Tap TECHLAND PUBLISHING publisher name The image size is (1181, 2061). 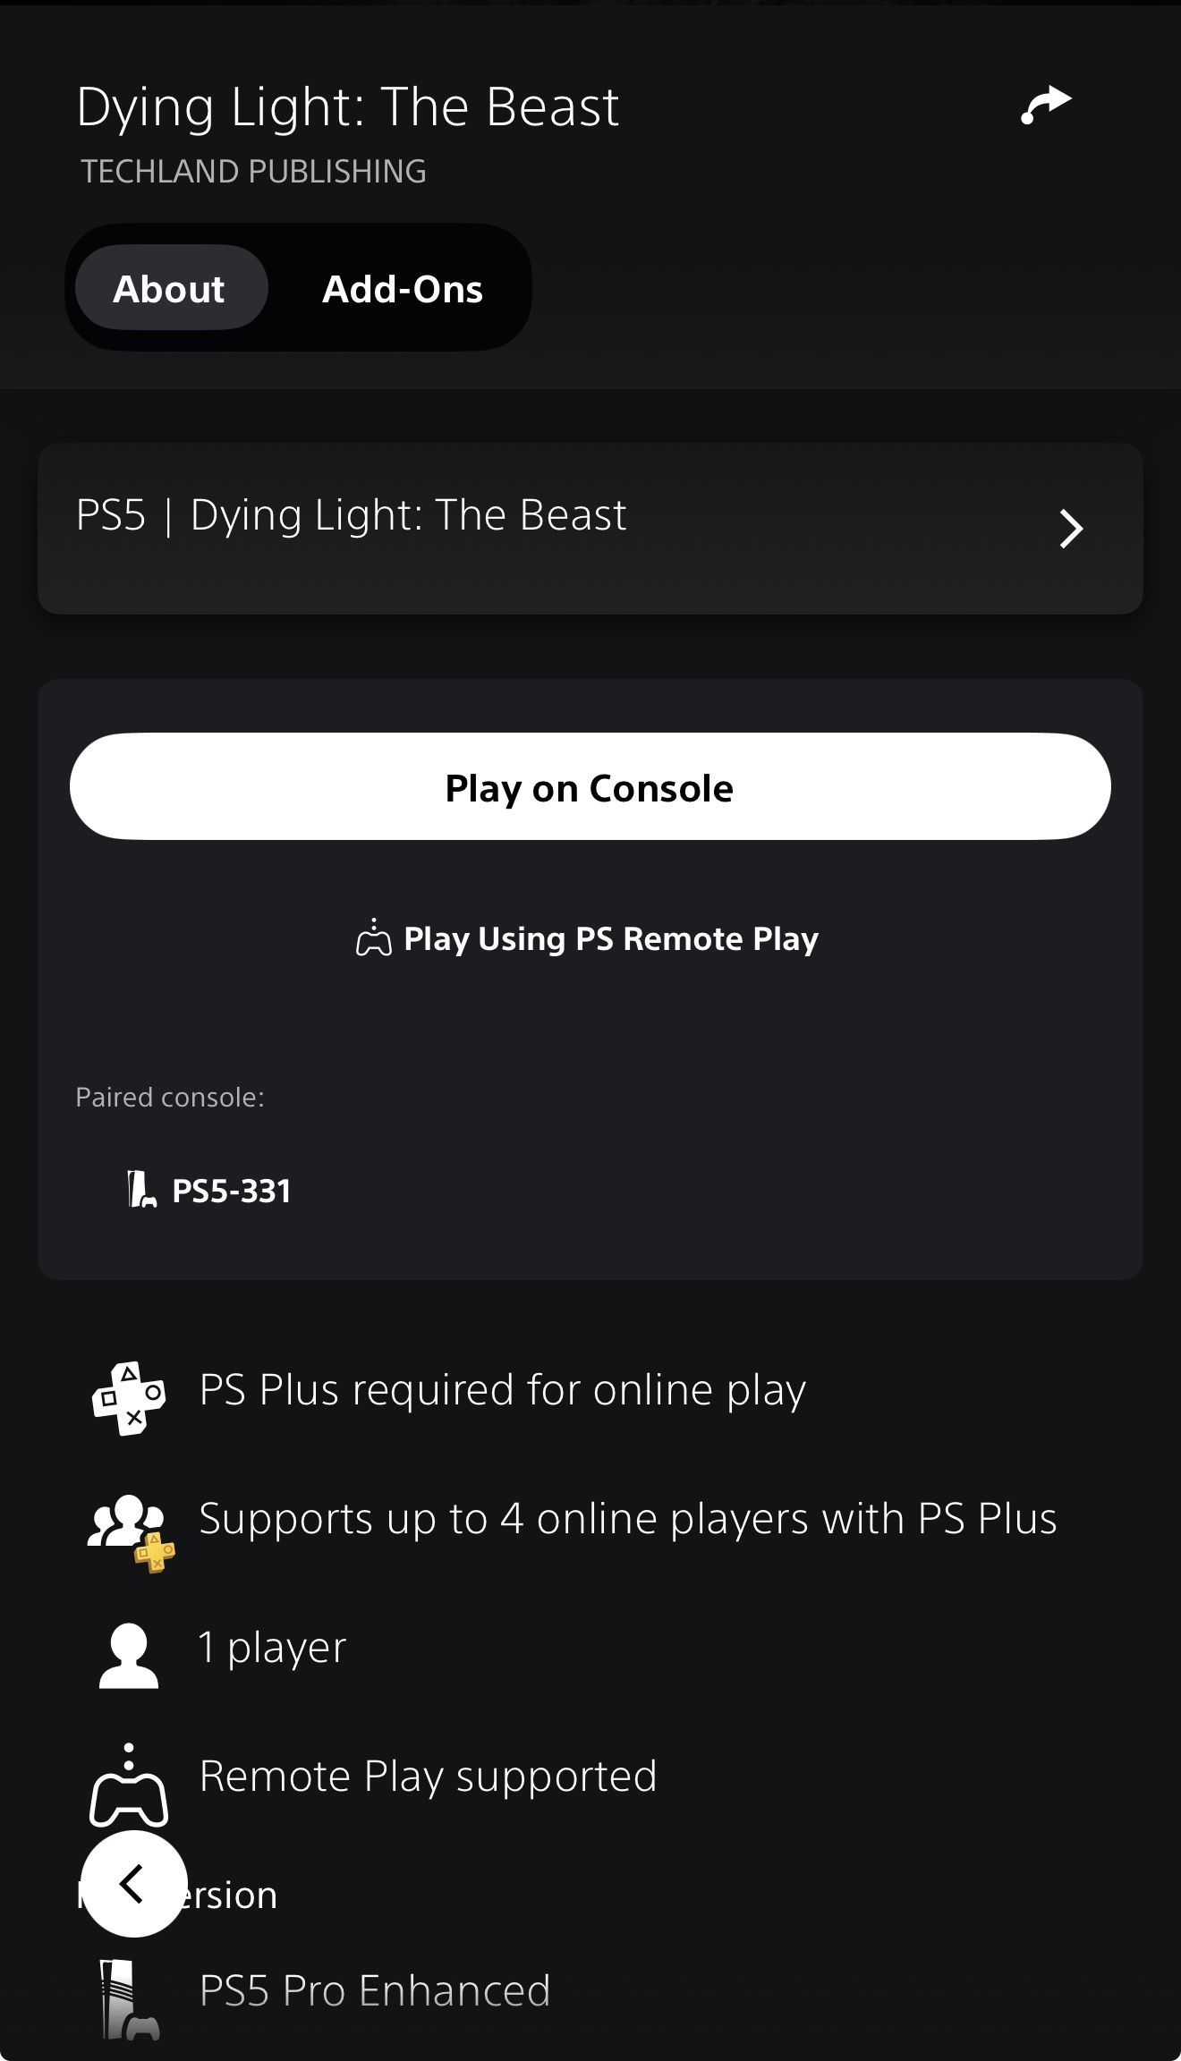tap(253, 171)
